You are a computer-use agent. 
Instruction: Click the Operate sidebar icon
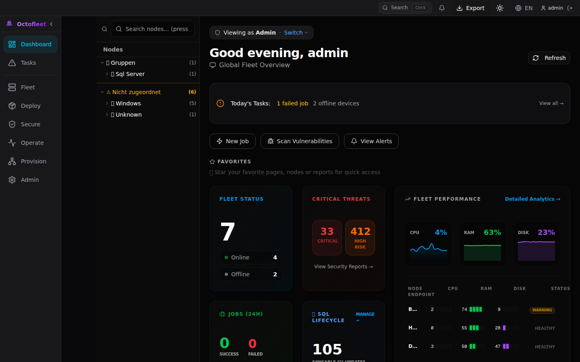[x=30, y=142]
